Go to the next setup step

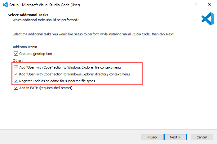pyautogui.click(x=175, y=137)
